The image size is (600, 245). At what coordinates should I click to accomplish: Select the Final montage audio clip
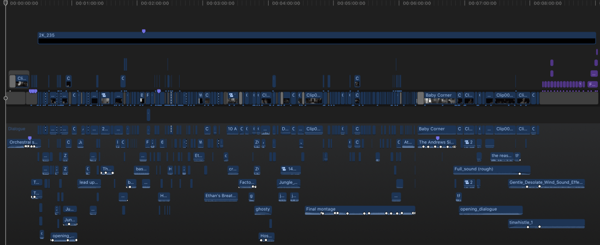[x=360, y=210]
